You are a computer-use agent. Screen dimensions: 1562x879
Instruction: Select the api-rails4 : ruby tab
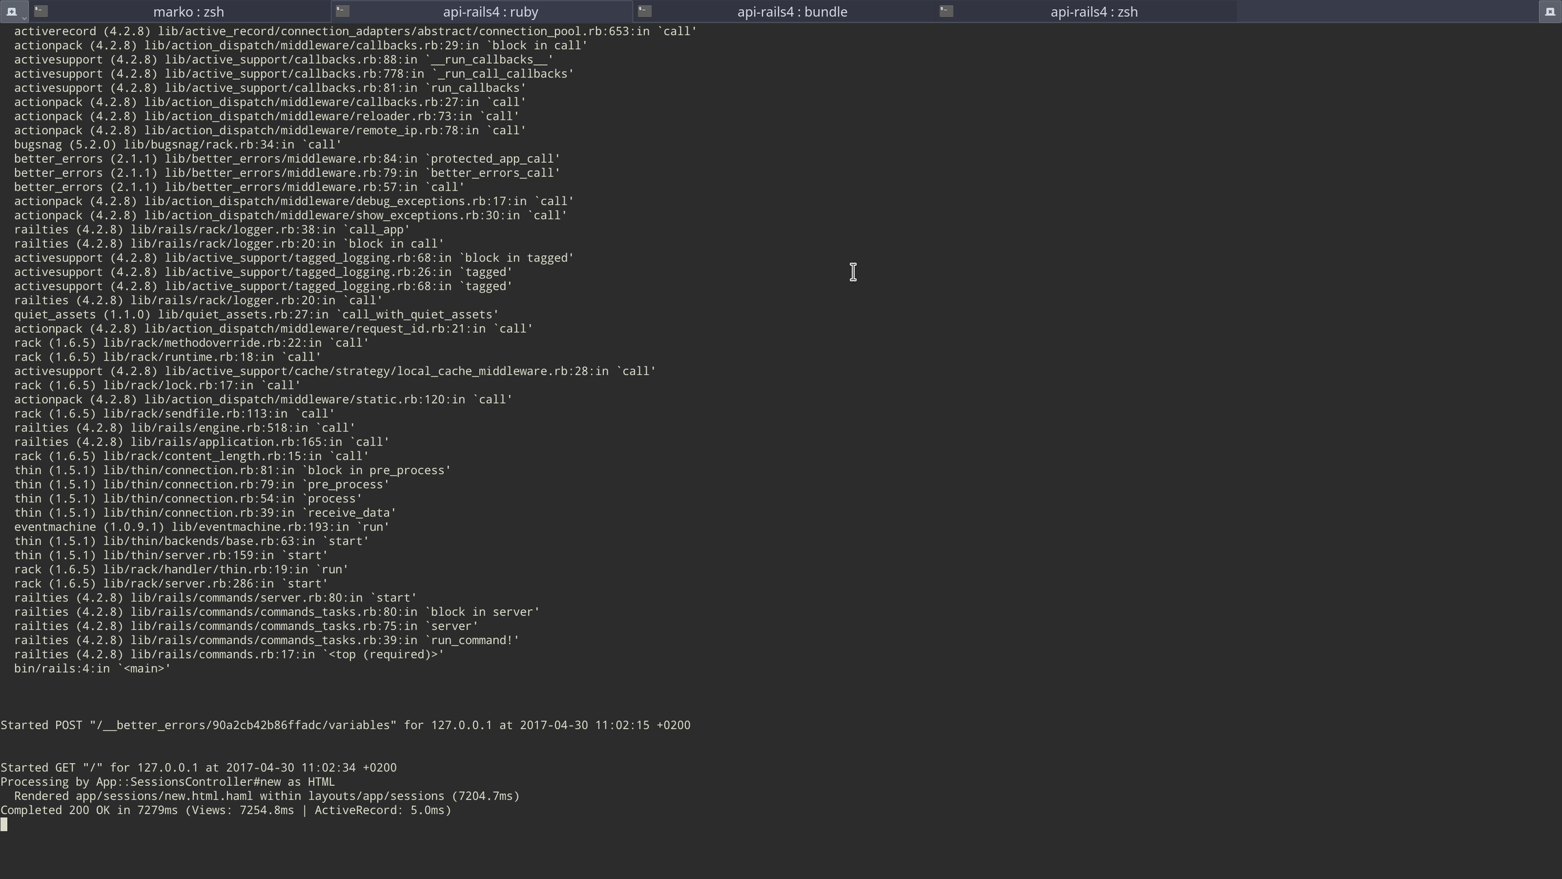point(490,12)
